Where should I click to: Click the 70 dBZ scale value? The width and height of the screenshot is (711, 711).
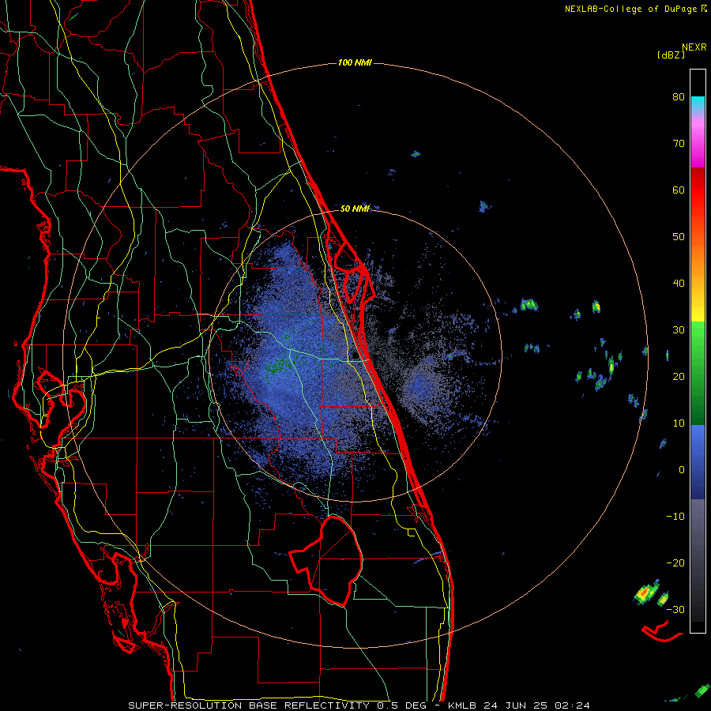679,144
